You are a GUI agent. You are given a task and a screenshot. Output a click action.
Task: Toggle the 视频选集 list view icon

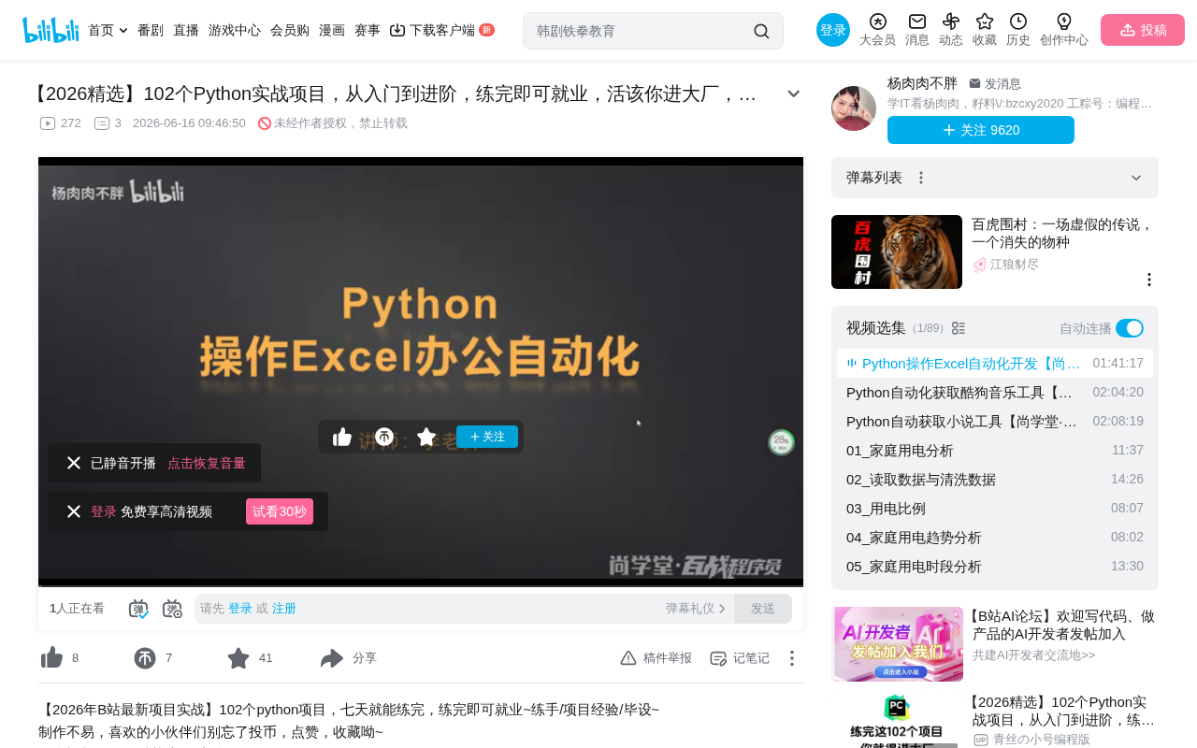959,328
